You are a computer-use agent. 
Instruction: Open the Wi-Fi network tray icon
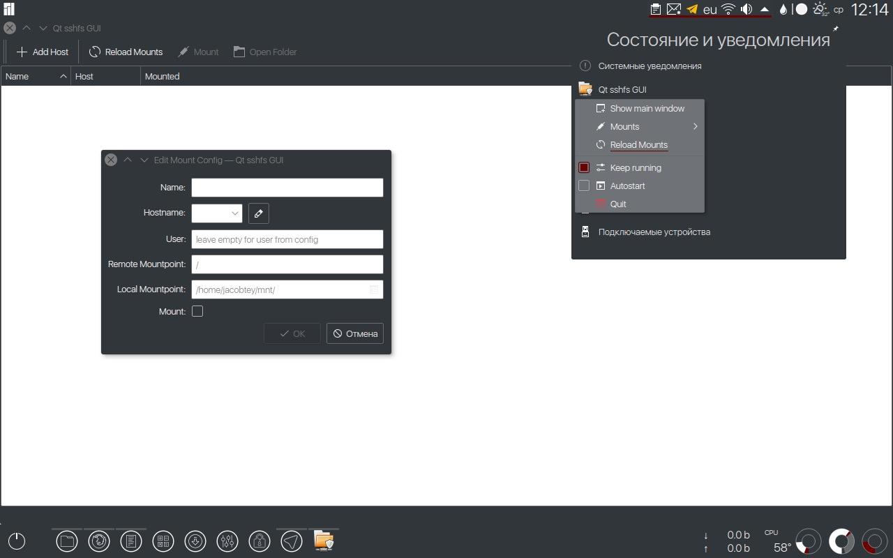coord(728,9)
